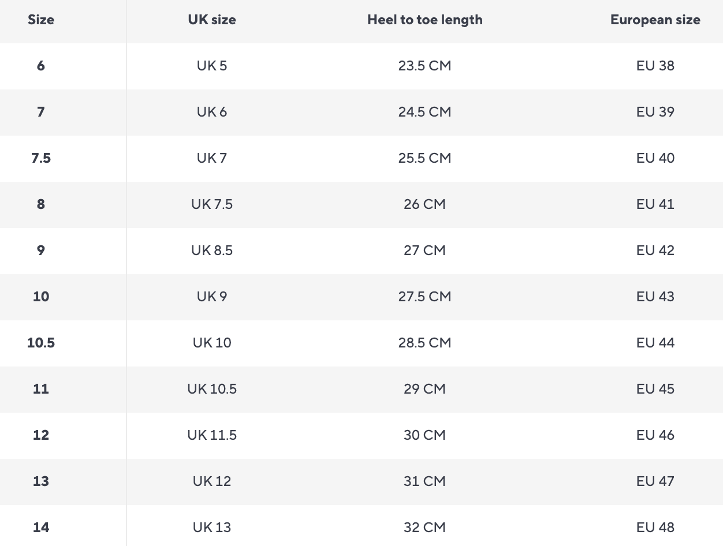Click the UK 5 cell

tap(212, 66)
